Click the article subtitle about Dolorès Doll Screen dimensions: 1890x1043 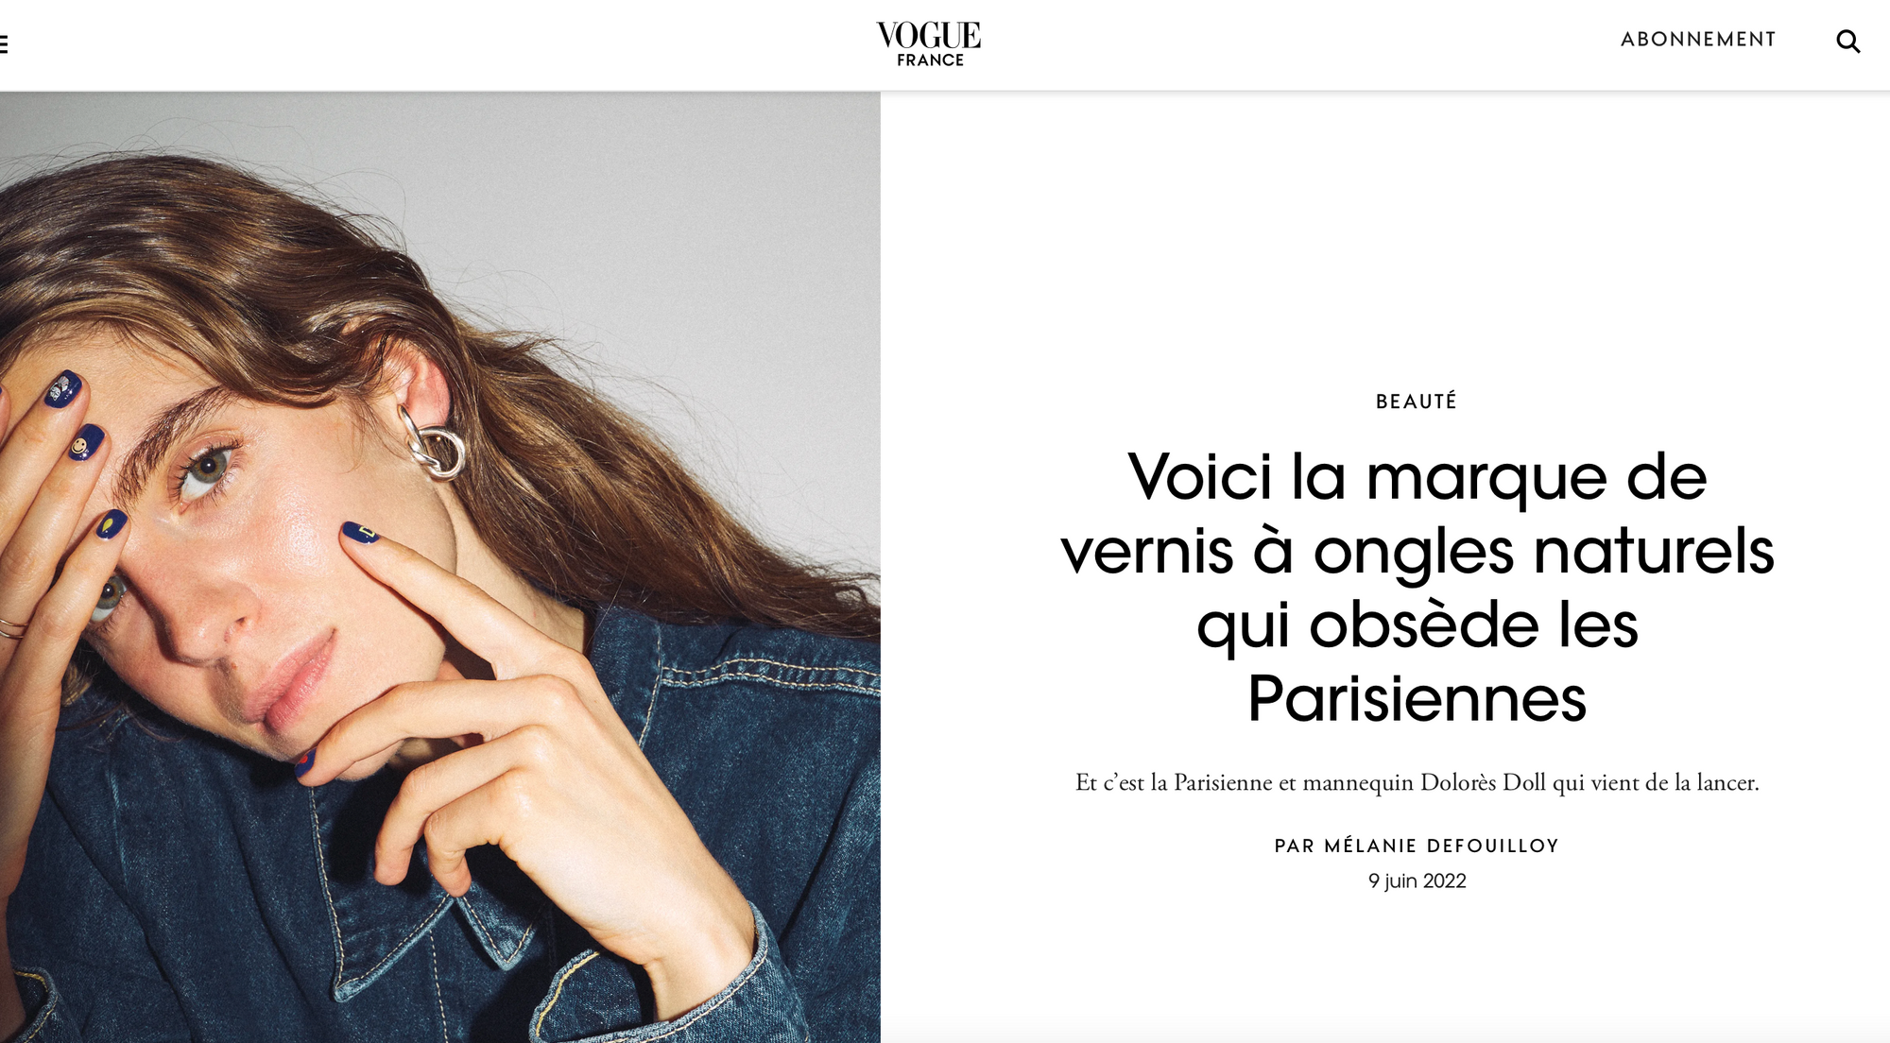click(x=1417, y=782)
